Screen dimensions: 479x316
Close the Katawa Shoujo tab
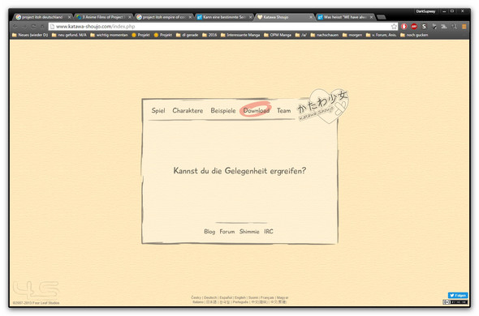[311, 17]
